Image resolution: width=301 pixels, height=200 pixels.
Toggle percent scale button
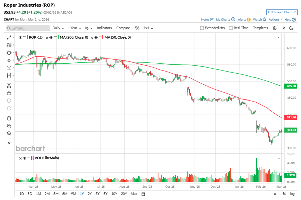[x=284, y=194]
